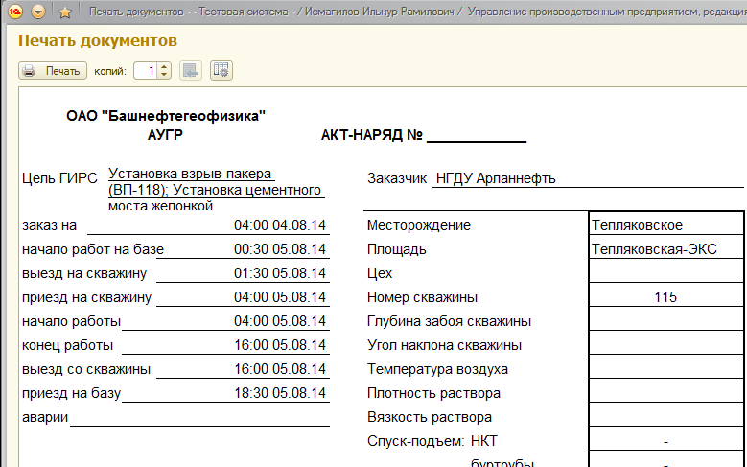Click the 1C application logo icon
747x467 pixels.
(15, 11)
